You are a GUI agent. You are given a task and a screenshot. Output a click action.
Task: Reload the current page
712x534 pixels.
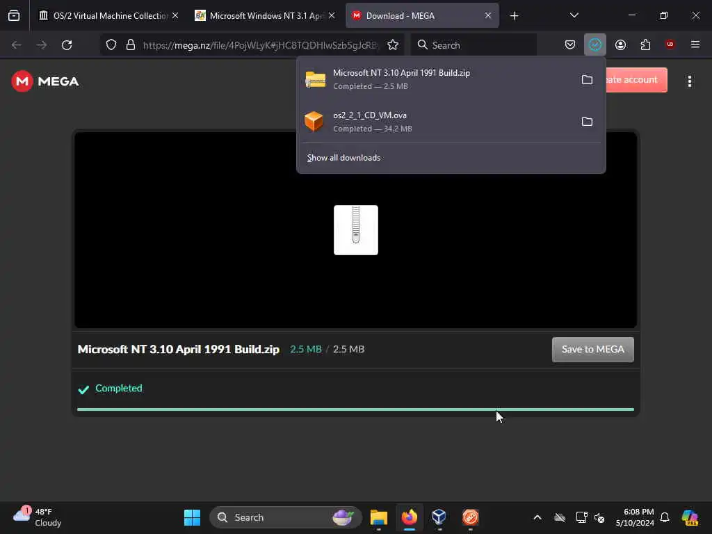pyautogui.click(x=67, y=45)
